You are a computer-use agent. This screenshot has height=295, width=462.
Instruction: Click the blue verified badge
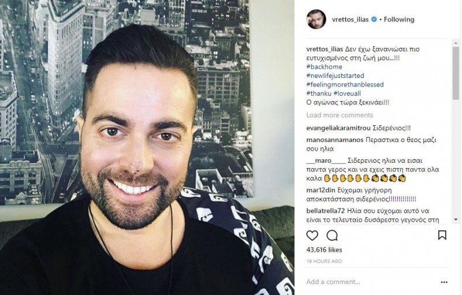(374, 20)
